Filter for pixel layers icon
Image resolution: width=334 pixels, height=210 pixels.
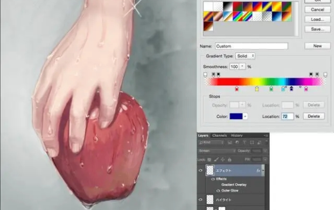tap(229, 142)
